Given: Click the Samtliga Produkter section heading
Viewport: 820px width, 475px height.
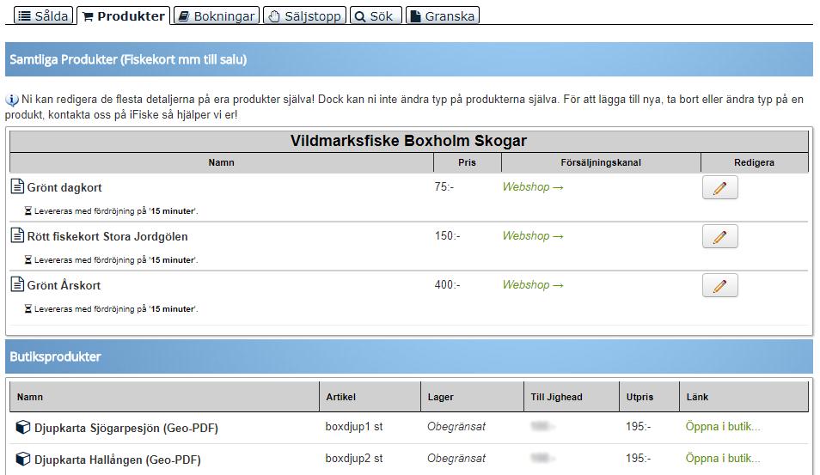Looking at the screenshot, I should [128, 59].
